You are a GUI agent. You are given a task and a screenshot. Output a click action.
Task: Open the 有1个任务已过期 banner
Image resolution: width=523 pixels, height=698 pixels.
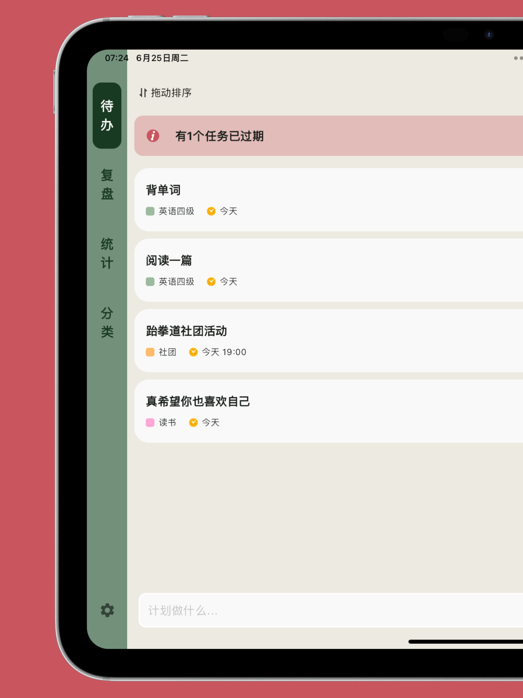329,136
